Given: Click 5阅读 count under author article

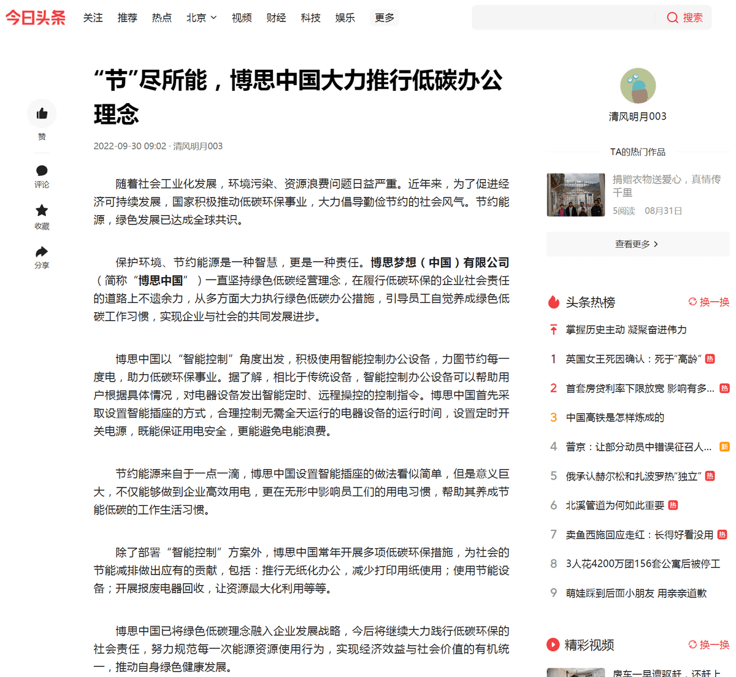Looking at the screenshot, I should click(624, 211).
